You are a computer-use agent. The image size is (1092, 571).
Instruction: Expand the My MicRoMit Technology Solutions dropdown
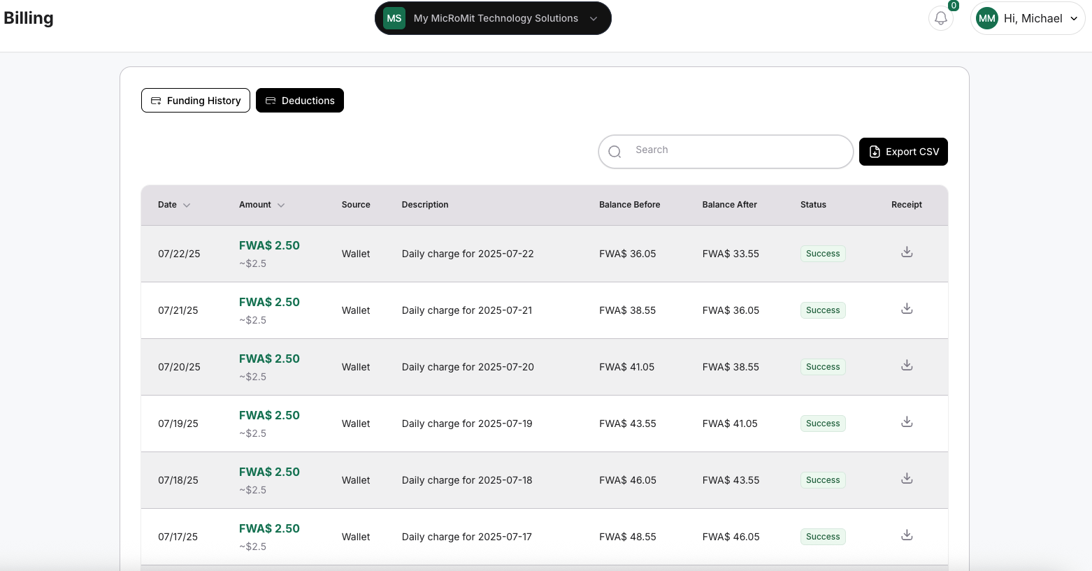click(593, 19)
